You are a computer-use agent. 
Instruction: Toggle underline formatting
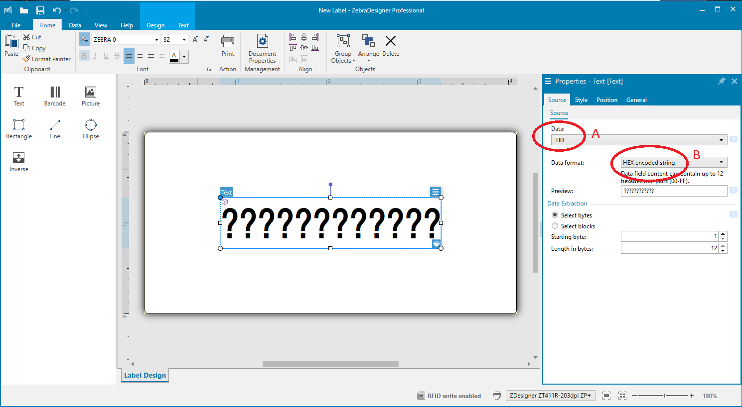(106, 56)
